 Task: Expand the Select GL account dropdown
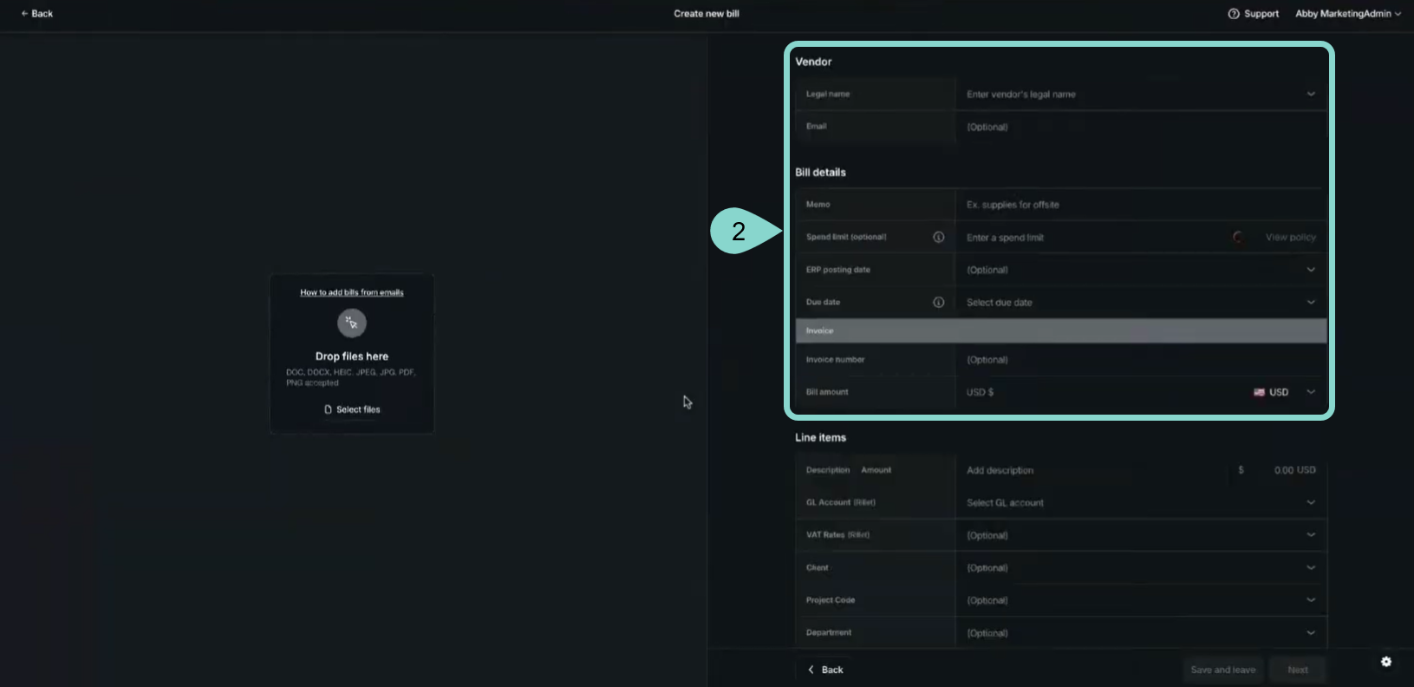[x=1311, y=502]
